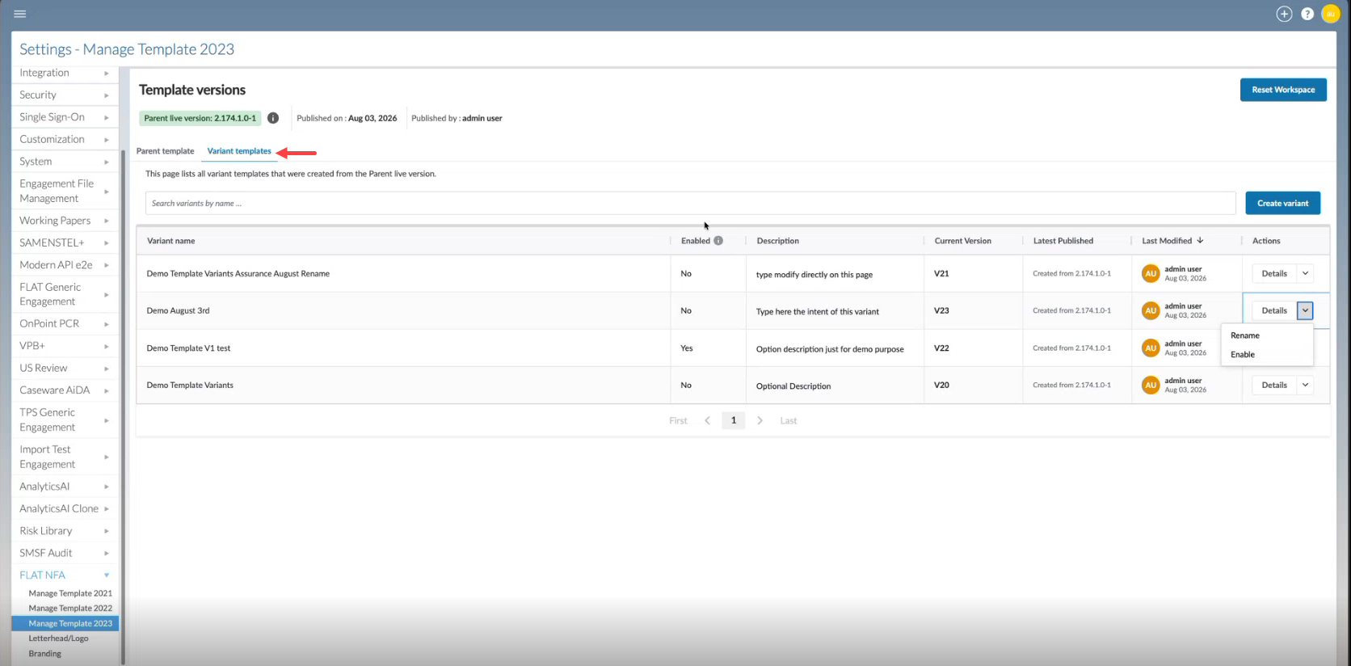Viewport: 1351px width, 666px height.
Task: Select page 1 in pagination
Action: [x=733, y=420]
